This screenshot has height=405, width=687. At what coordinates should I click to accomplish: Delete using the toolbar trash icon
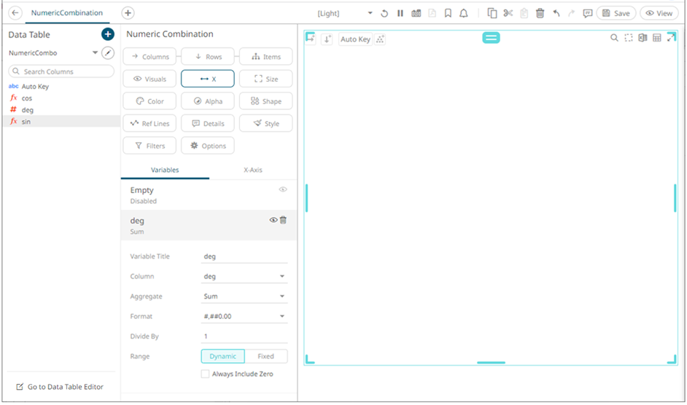click(x=540, y=13)
